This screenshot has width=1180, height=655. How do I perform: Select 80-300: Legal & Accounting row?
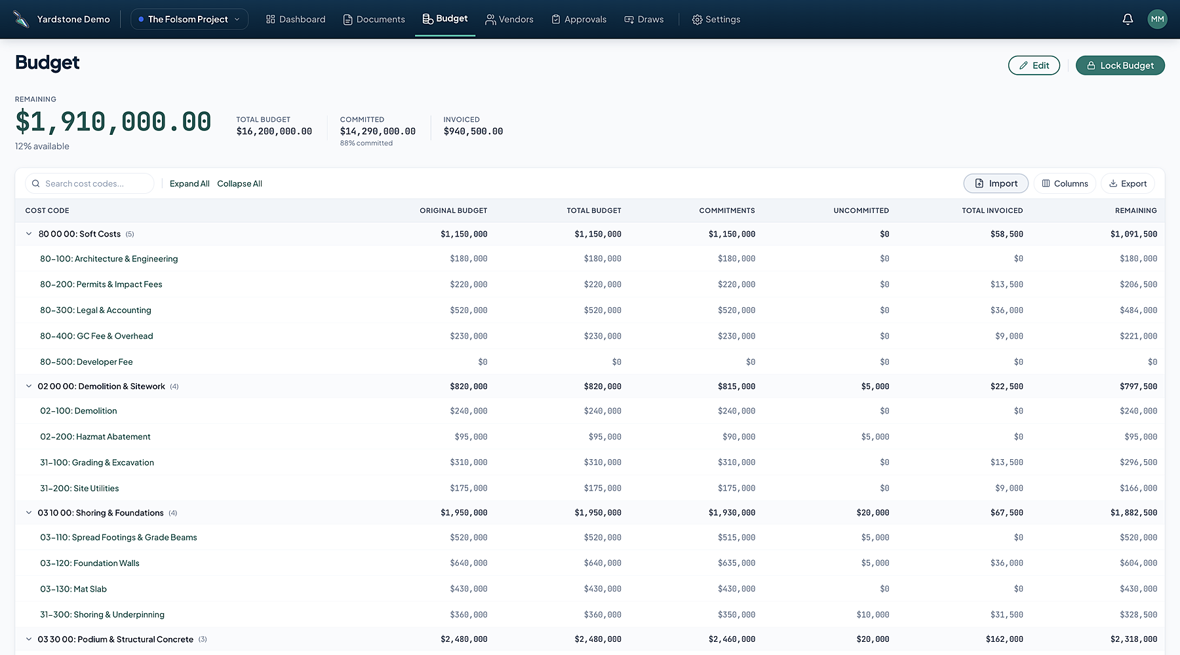tap(590, 310)
